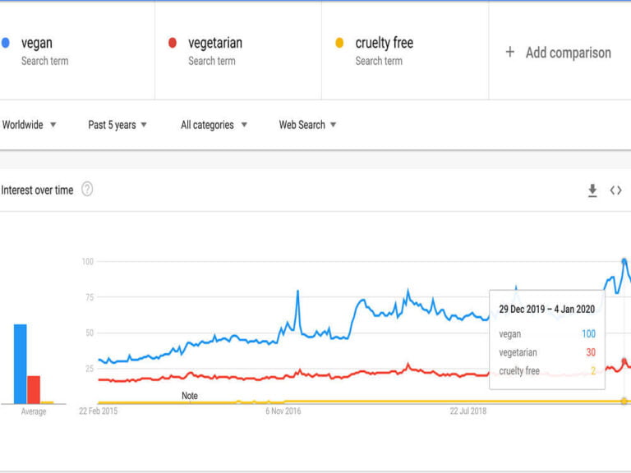Click the Interest over time heading
The height and width of the screenshot is (473, 631).
(38, 191)
